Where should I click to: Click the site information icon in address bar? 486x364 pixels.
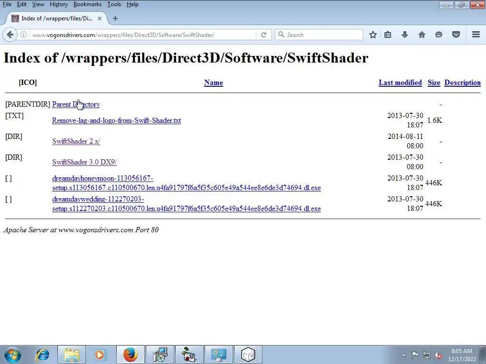point(24,35)
